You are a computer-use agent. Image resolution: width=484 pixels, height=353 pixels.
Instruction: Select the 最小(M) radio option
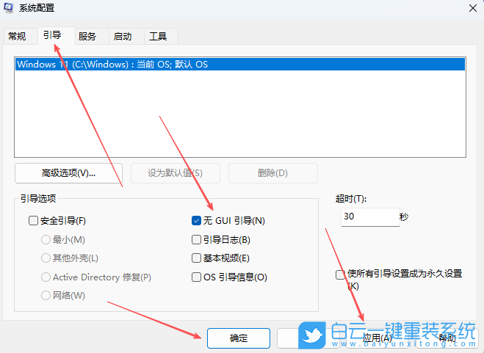point(46,240)
